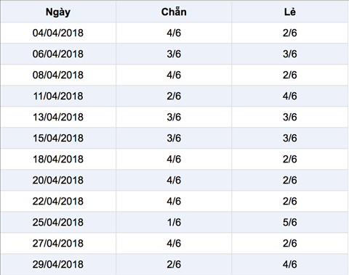Viewport: 349px width, 275px height.
Task: Click the Lẻ value 4/6 for 29/04/2018
Action: pyautogui.click(x=290, y=264)
